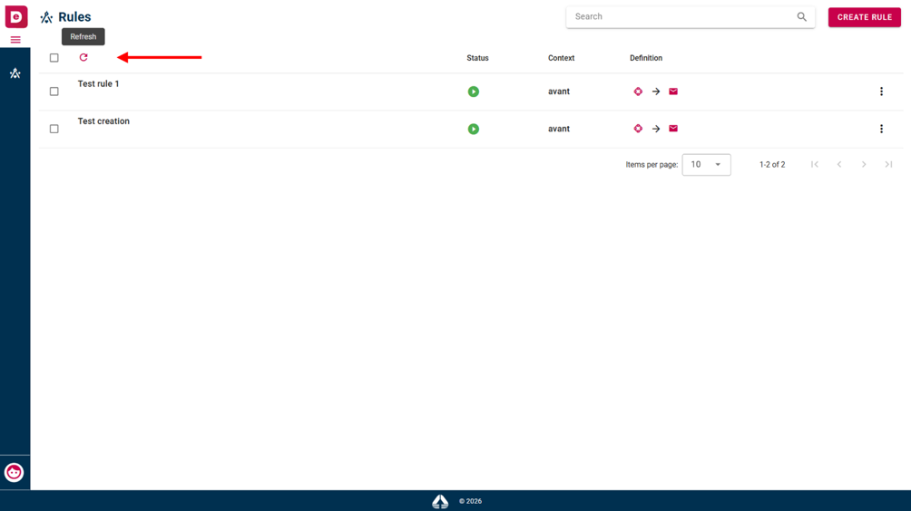The image size is (911, 511).
Task: Click avant context in Test rule 1 row
Action: tap(559, 92)
